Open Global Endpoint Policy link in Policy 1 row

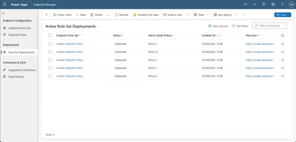pyautogui.click(x=70, y=68)
